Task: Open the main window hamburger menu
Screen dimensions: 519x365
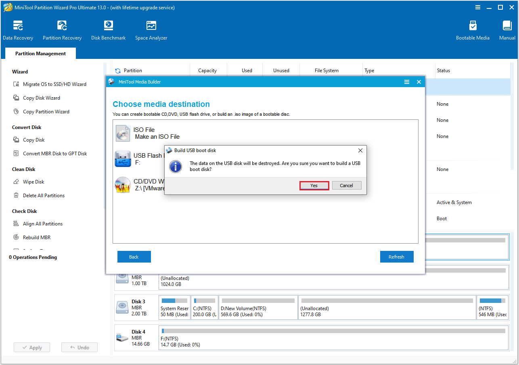Action: 477,7
